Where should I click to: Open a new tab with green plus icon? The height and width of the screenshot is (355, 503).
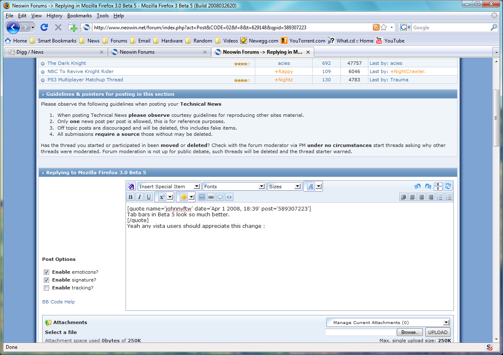pyautogui.click(x=73, y=28)
